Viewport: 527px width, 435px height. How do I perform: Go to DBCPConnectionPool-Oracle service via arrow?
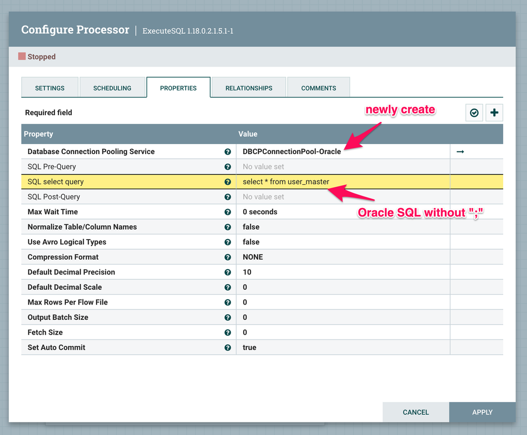(x=460, y=152)
